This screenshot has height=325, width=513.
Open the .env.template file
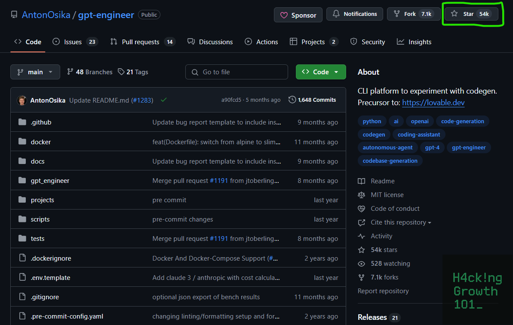click(50, 278)
